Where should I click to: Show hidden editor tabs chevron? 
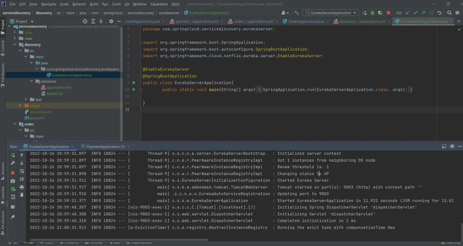458,21
